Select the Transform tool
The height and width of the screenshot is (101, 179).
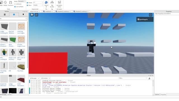(x=11, y=3)
